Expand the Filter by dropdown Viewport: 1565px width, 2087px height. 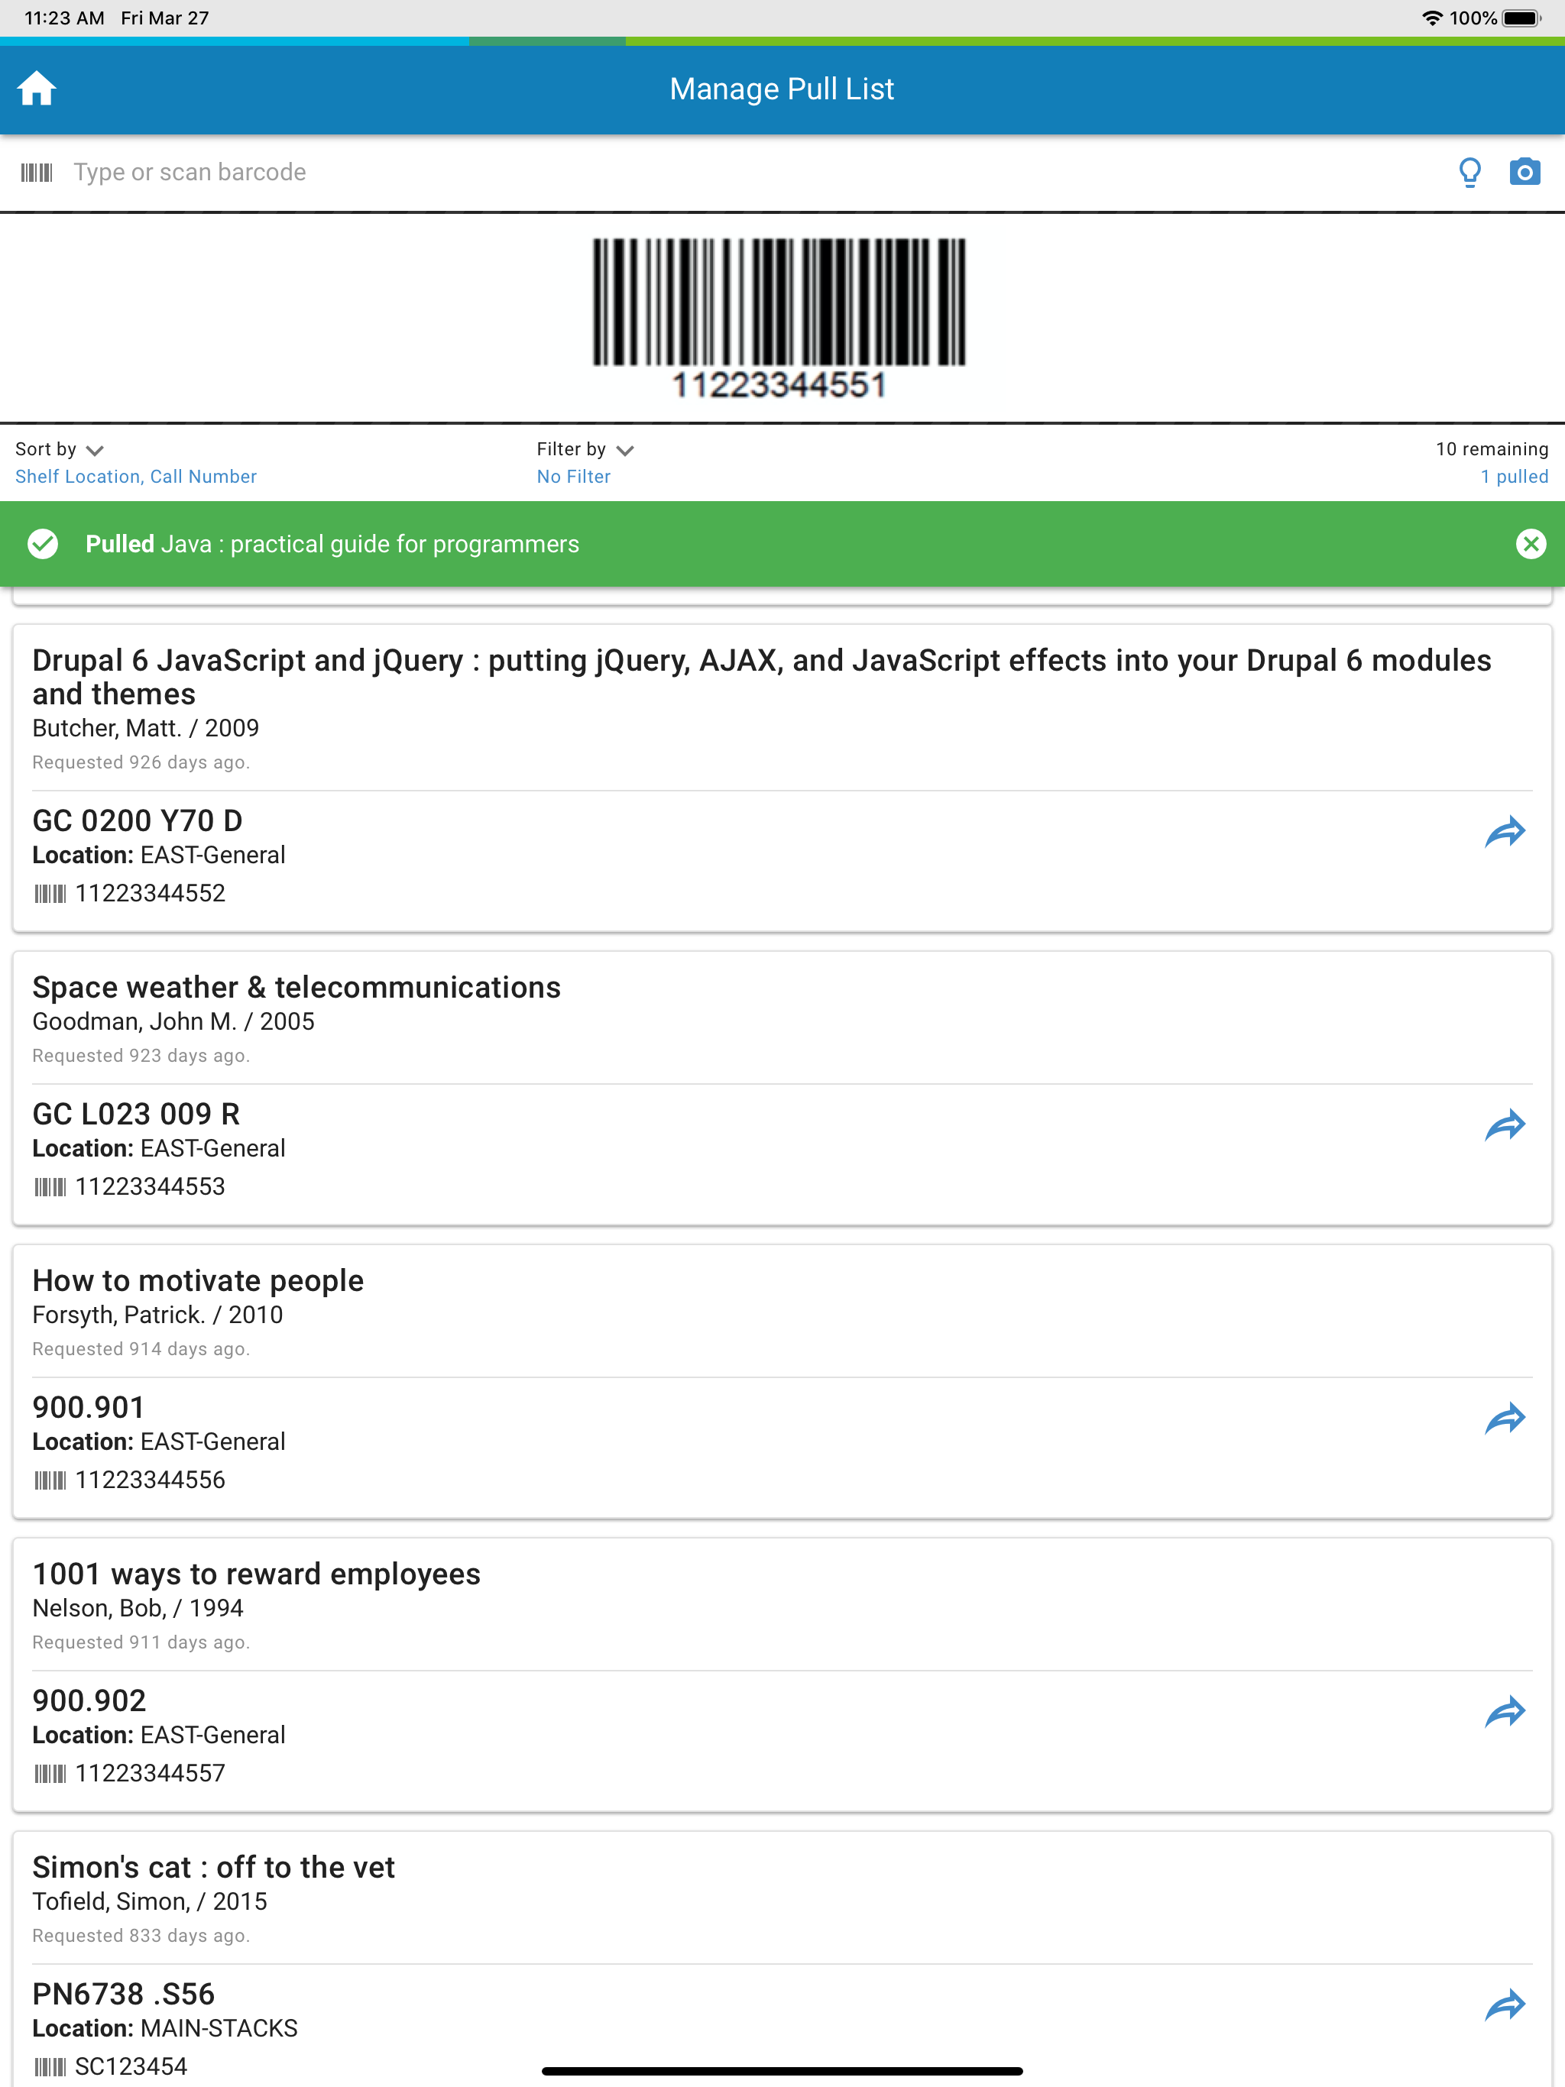click(x=585, y=450)
